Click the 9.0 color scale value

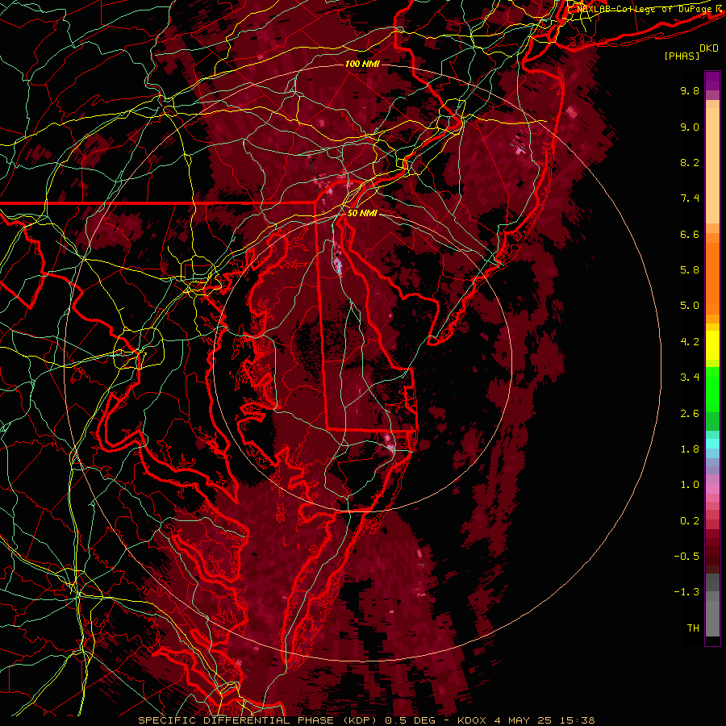[x=690, y=127]
